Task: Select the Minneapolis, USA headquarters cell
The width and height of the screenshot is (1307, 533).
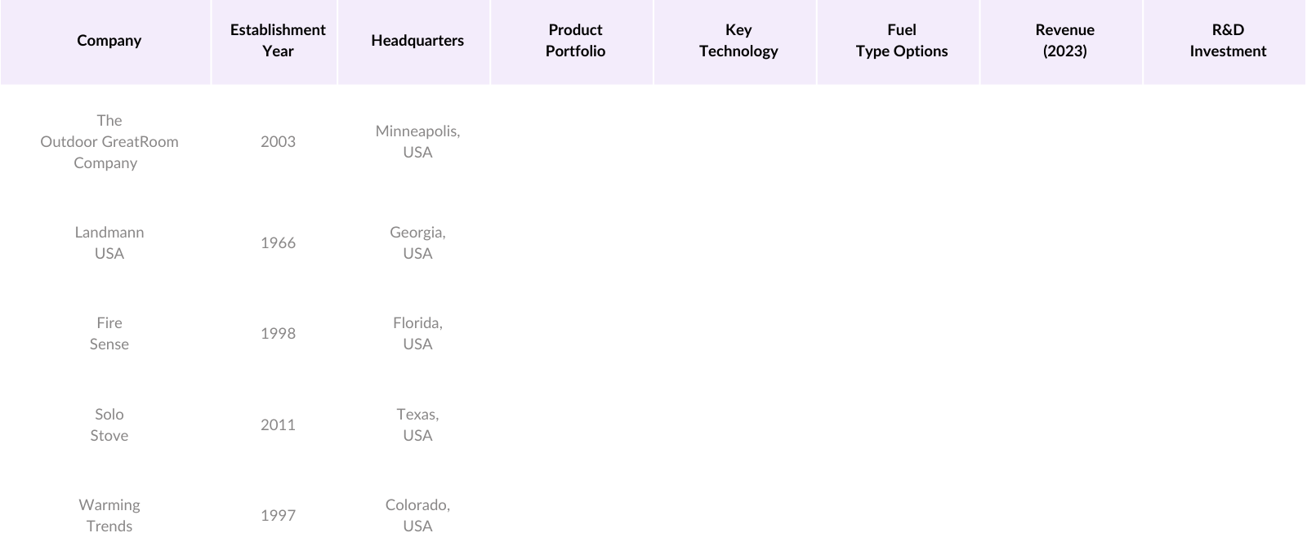Action: point(417,141)
